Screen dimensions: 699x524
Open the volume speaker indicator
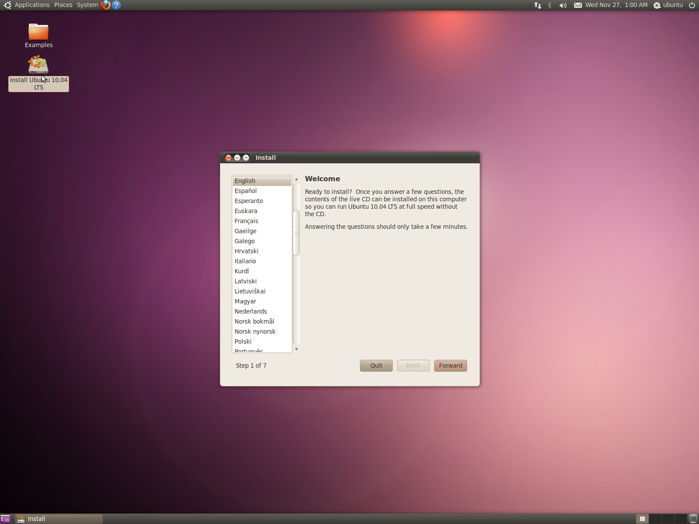pyautogui.click(x=563, y=5)
